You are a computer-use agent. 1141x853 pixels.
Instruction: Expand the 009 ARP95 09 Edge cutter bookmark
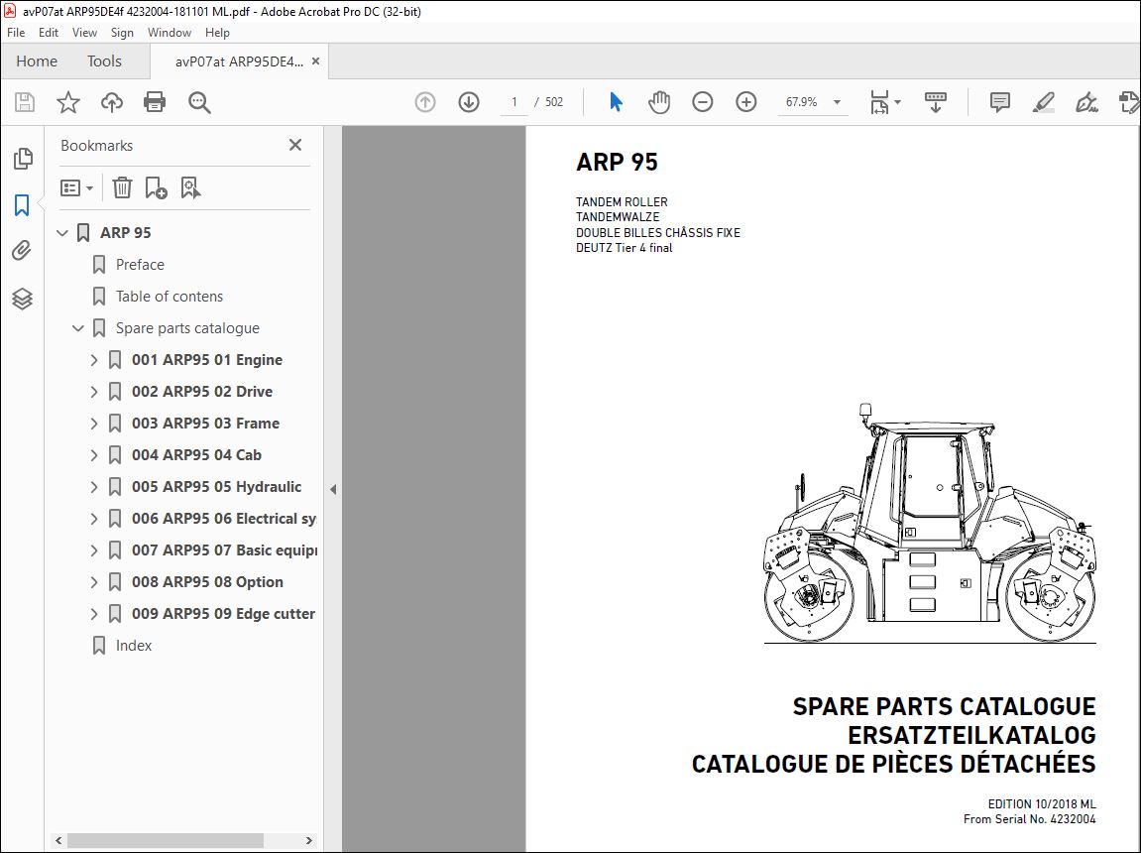[x=94, y=614]
